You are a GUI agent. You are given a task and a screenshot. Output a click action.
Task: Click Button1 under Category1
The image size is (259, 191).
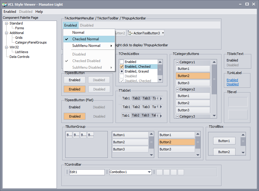[193, 69]
